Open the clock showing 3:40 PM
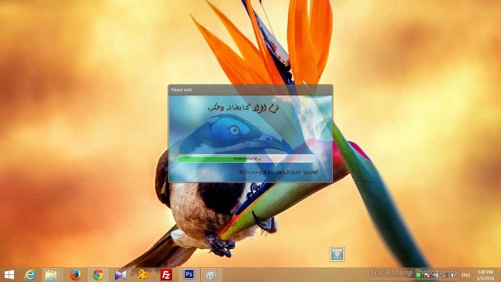The height and width of the screenshot is (282, 501). (x=485, y=275)
